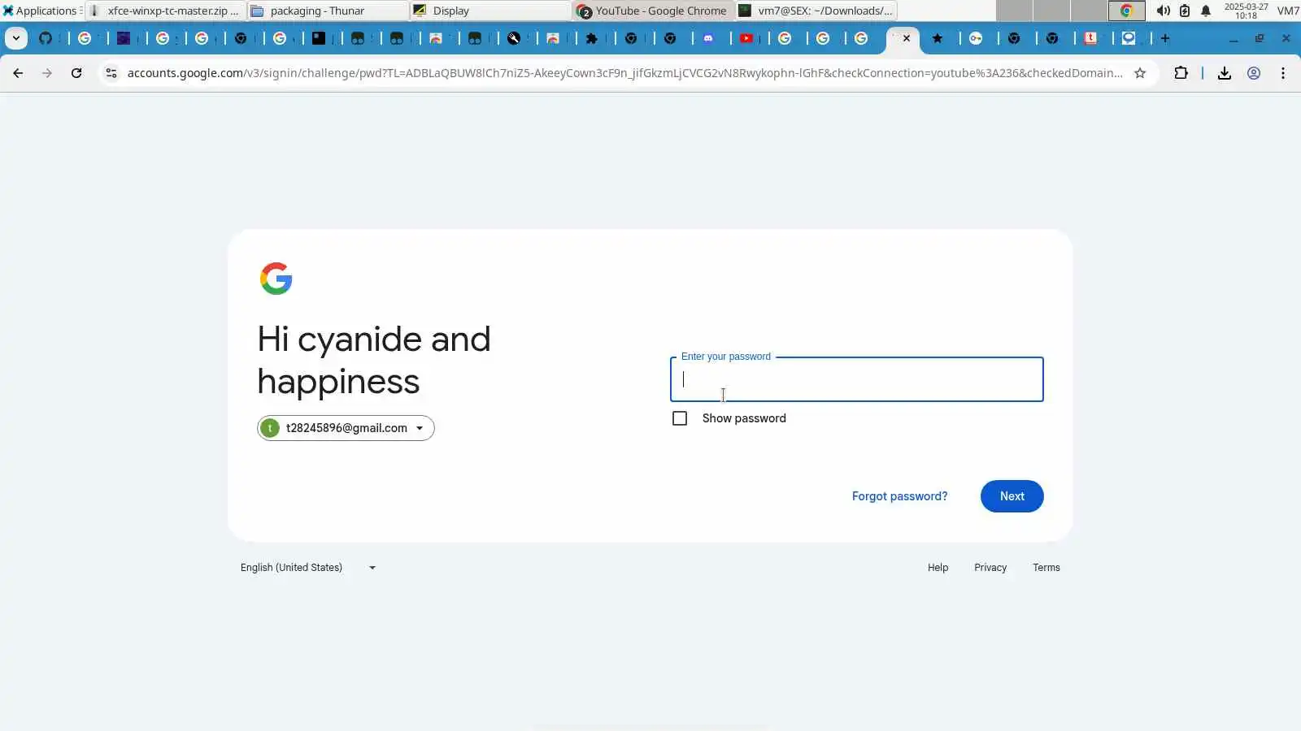Open the Help link
Image resolution: width=1301 pixels, height=731 pixels.
[938, 568]
